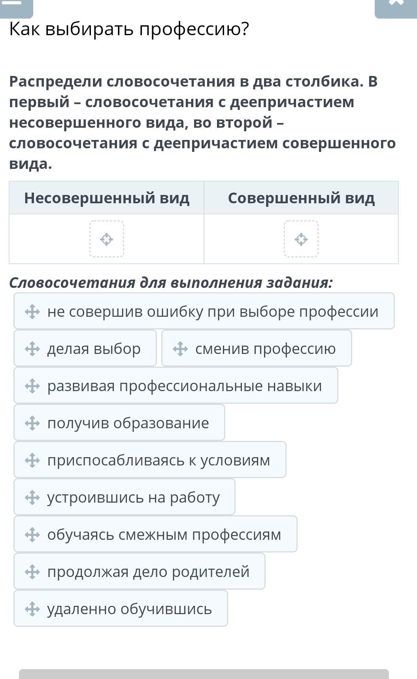This screenshot has width=417, height=679.
Task: Click the text 'устроившись на работу'
Action: coord(133,497)
